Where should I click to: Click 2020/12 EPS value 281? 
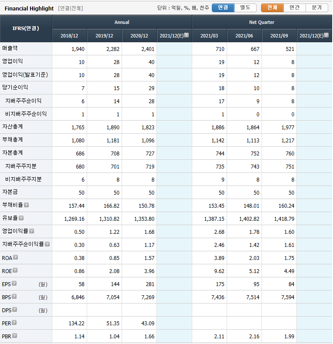point(150,284)
